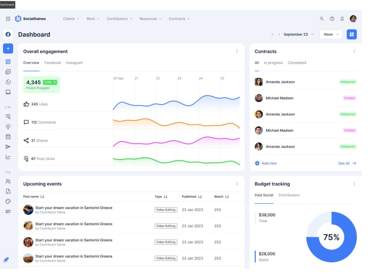Open the line chart analytics sidebar icon

[8, 157]
